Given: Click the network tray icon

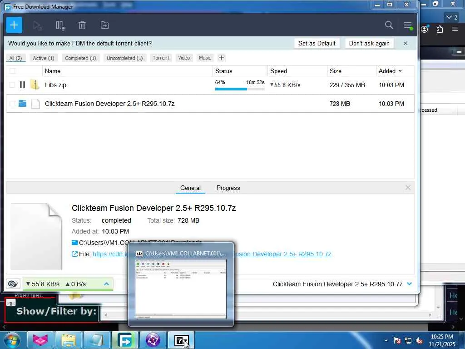Looking at the screenshot, I should pyautogui.click(x=408, y=341).
